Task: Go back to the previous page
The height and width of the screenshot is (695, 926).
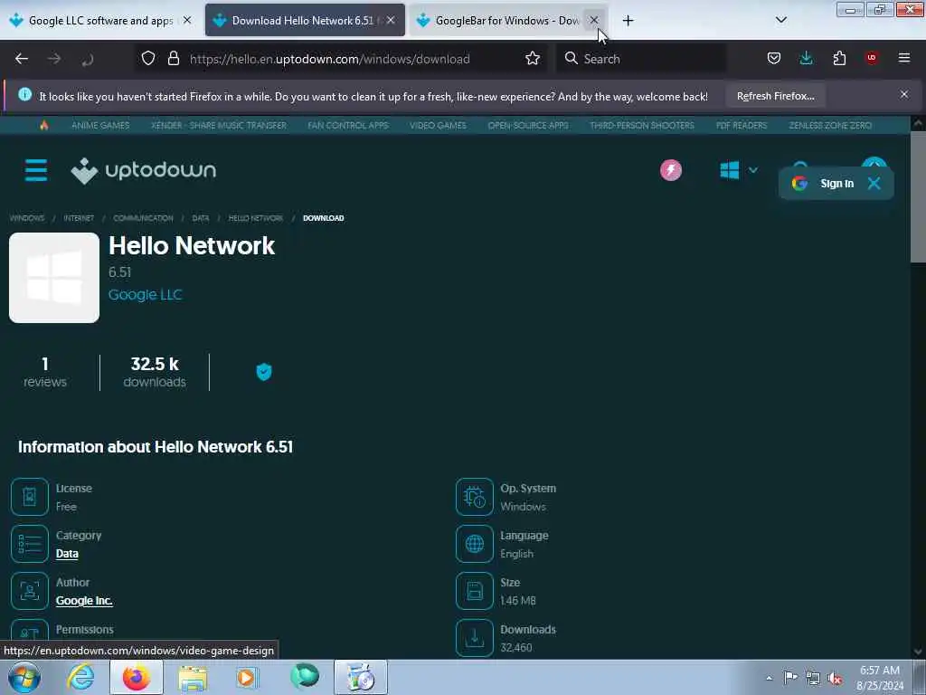Action: (x=22, y=59)
